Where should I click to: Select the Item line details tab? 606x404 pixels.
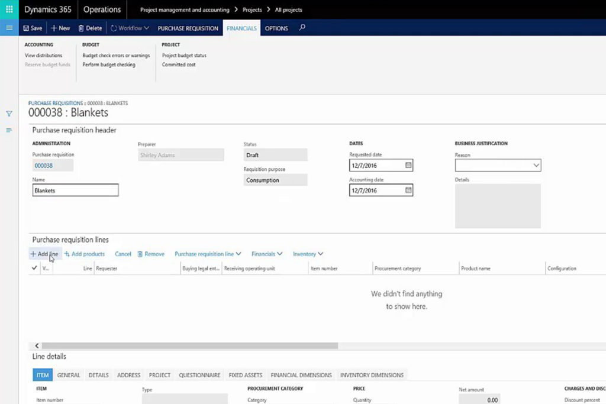43,375
